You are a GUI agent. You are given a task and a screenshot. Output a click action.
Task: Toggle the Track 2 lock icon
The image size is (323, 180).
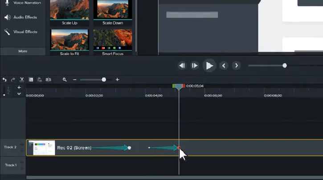(22, 150)
